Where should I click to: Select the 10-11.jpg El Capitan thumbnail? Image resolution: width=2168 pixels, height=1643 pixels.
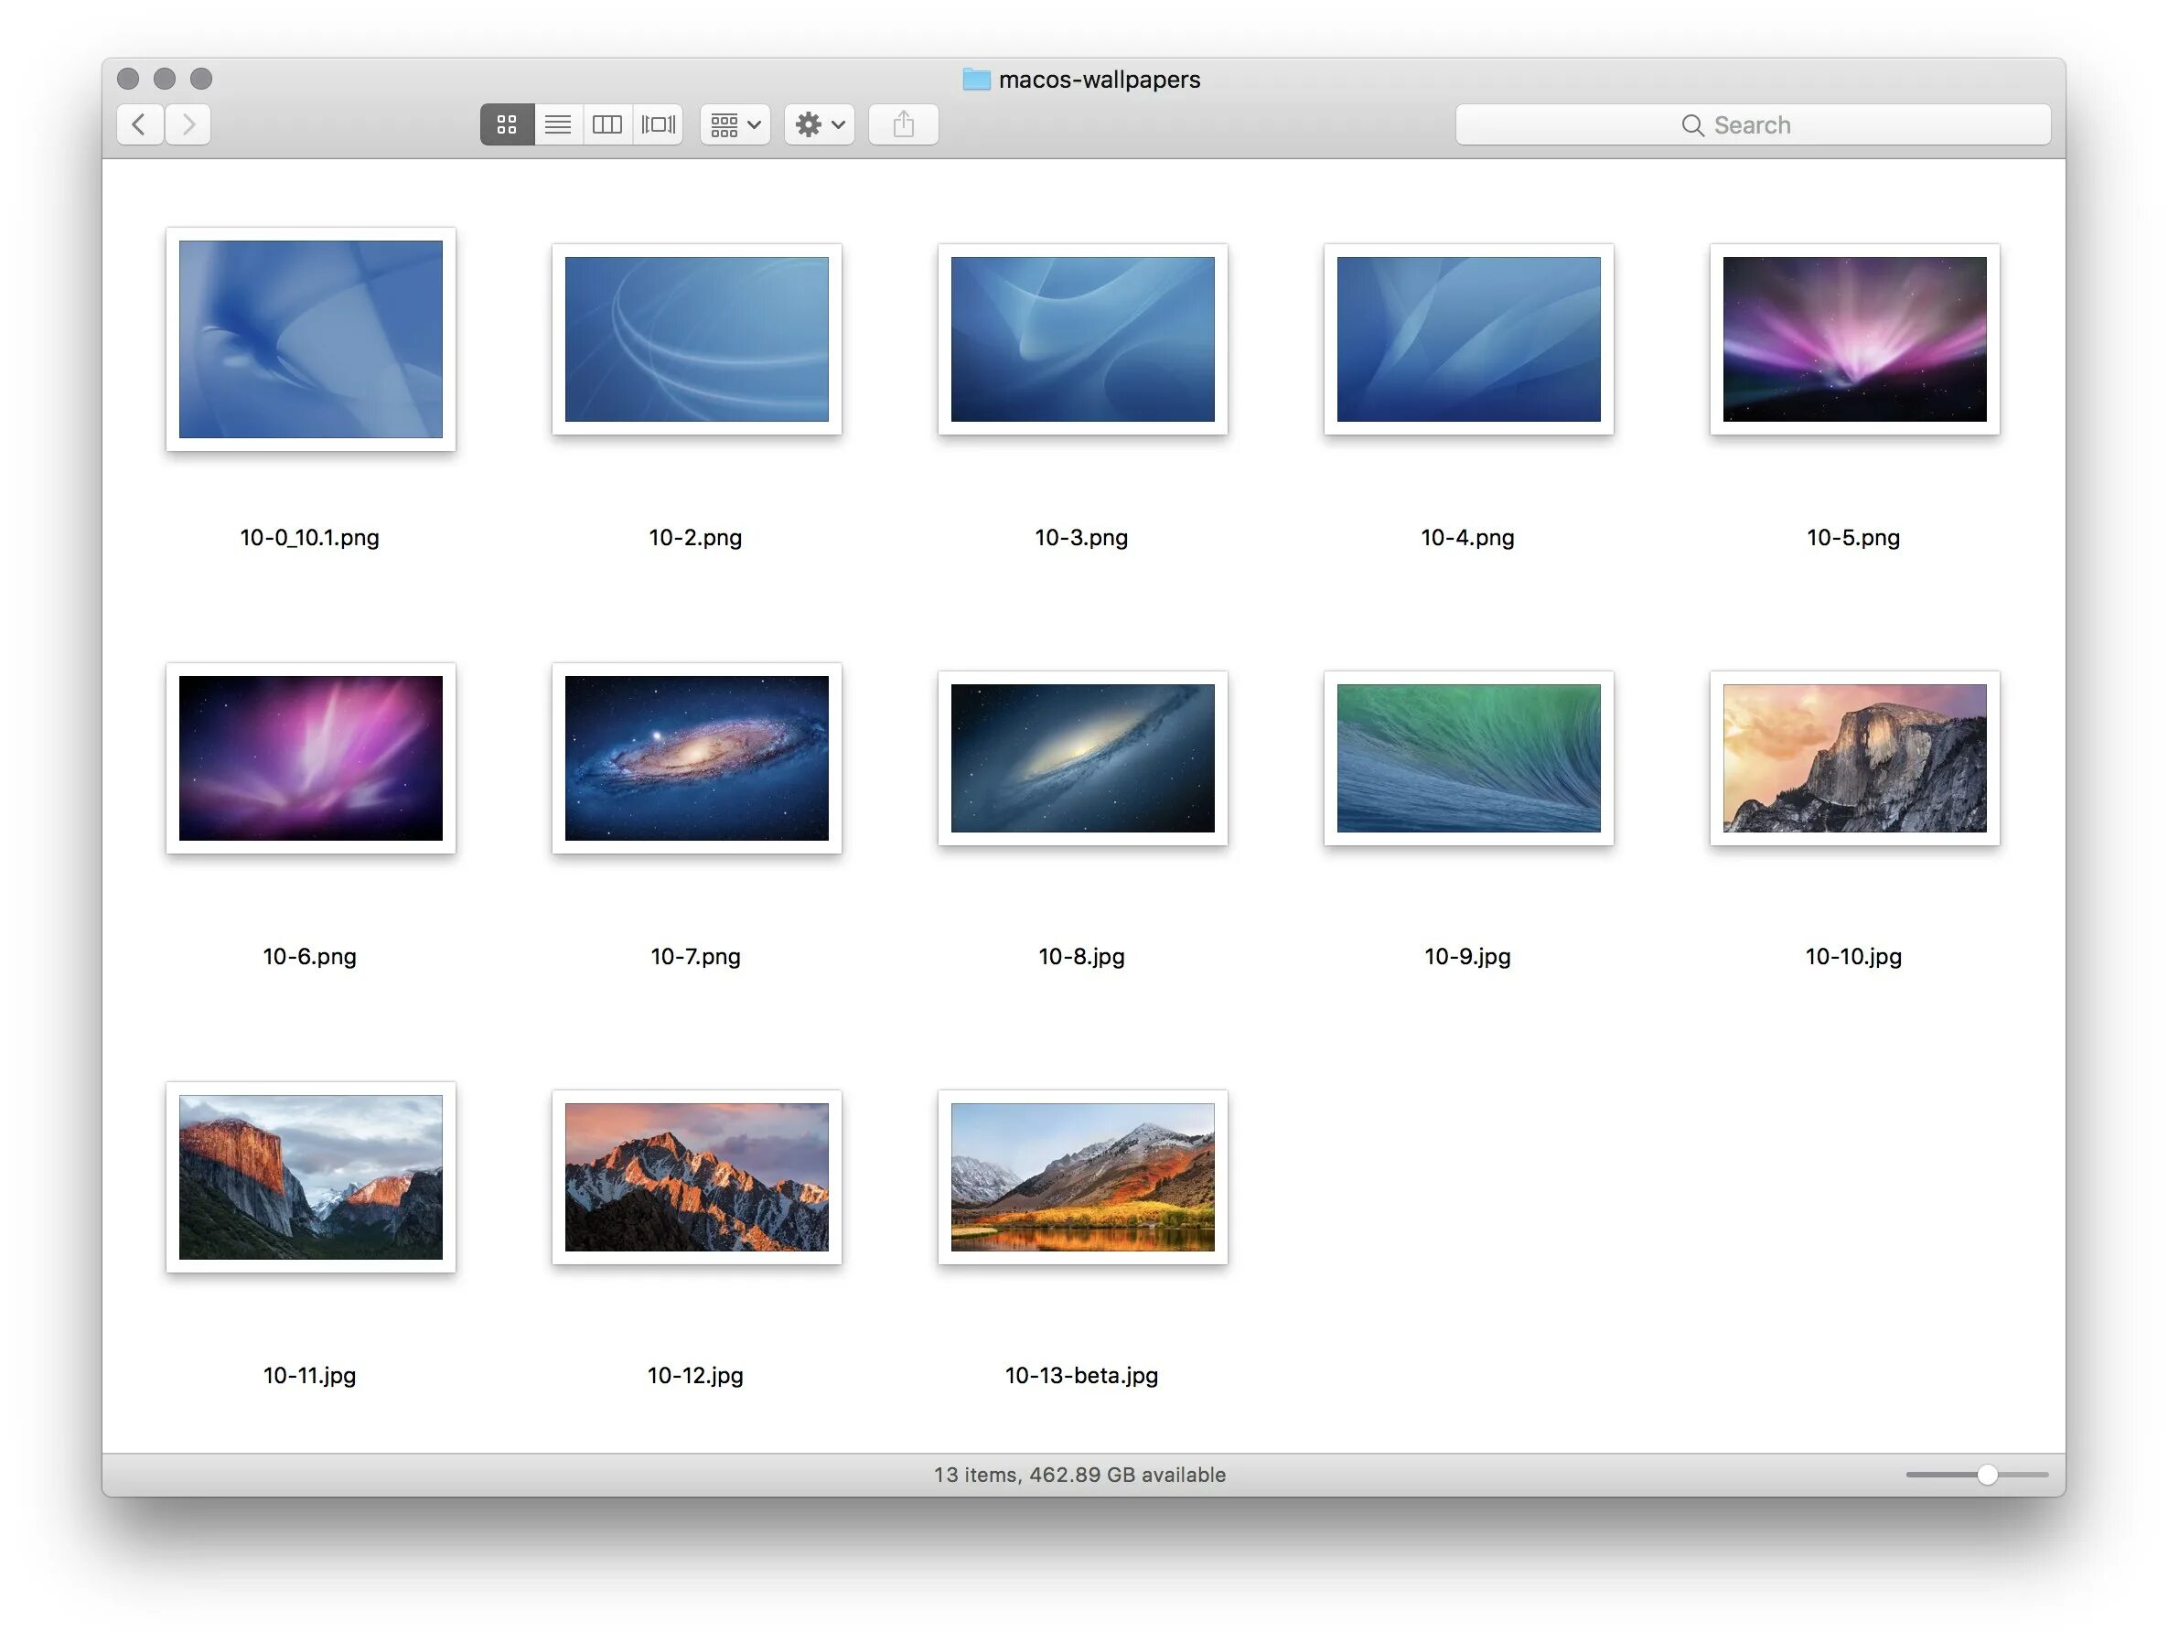311,1177
